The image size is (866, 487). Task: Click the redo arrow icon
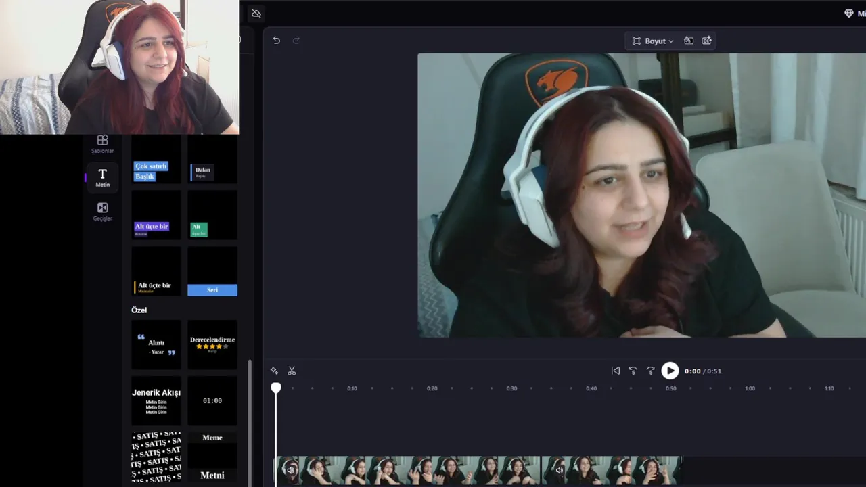pos(296,41)
